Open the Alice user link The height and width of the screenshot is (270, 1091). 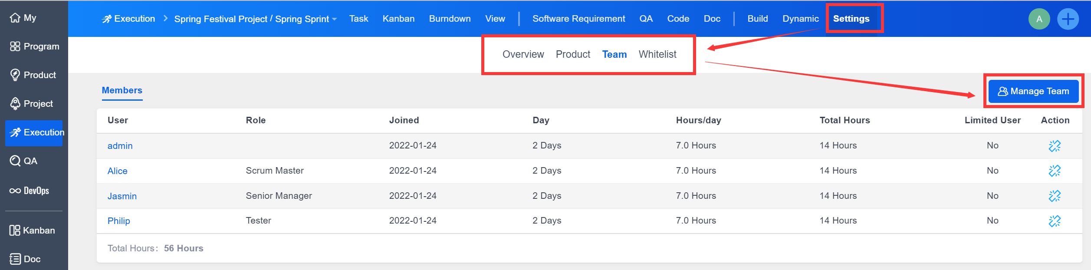point(117,171)
